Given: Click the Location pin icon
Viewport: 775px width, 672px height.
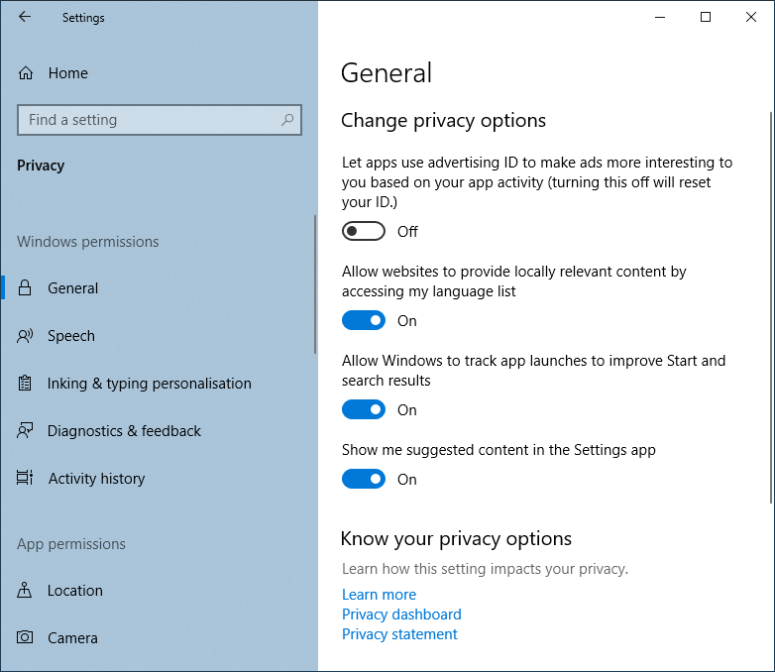Looking at the screenshot, I should (24, 590).
